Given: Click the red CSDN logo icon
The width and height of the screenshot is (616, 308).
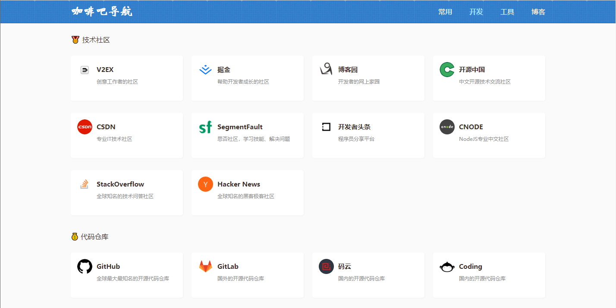Looking at the screenshot, I should [85, 127].
